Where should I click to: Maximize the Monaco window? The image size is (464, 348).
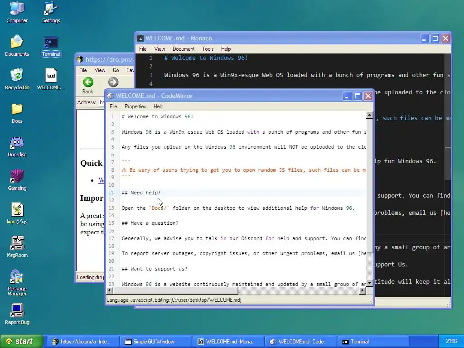pyautogui.click(x=435, y=38)
